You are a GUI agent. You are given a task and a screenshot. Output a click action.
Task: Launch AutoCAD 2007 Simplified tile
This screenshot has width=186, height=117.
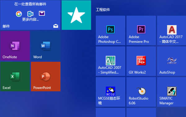(110, 61)
